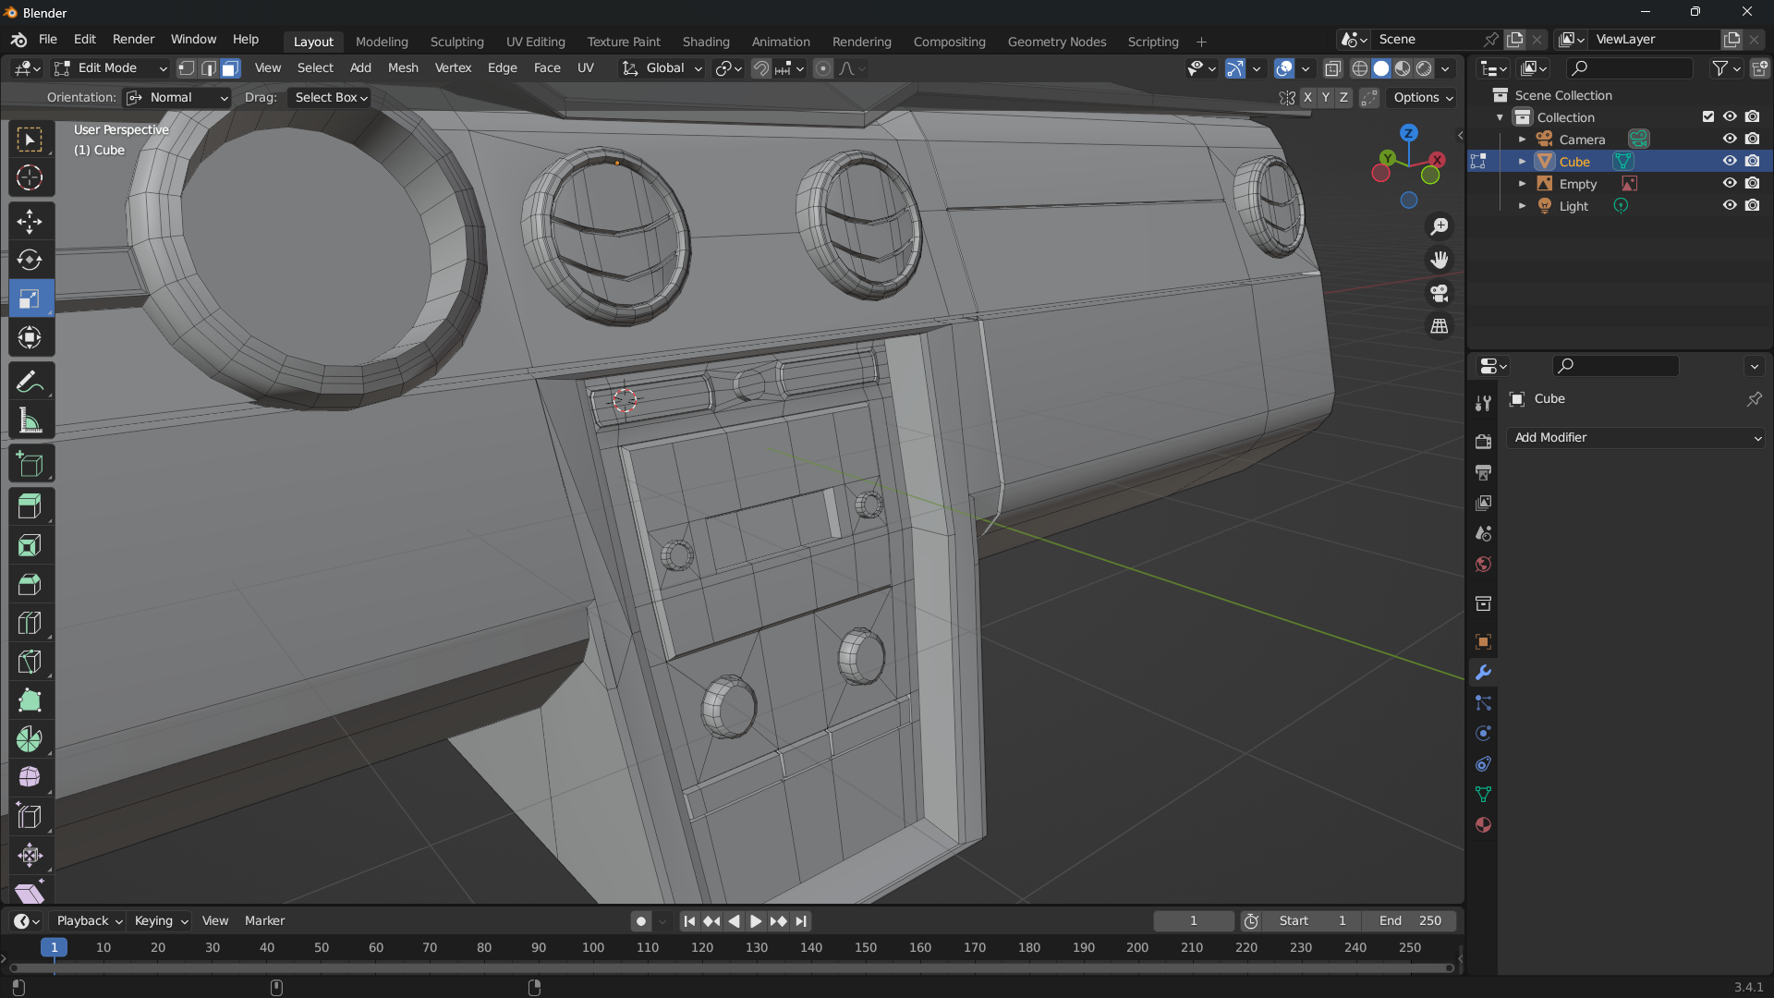Click the Bevel tool icon
The image size is (1774, 998).
tap(30, 584)
